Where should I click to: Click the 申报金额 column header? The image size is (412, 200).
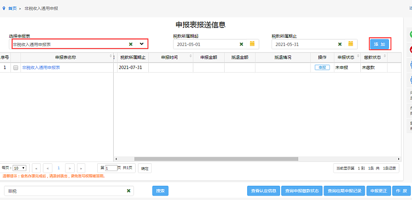point(209,58)
